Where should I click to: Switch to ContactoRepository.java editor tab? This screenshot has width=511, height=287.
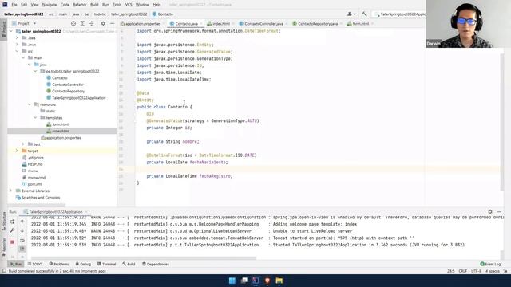pyautogui.click(x=318, y=23)
